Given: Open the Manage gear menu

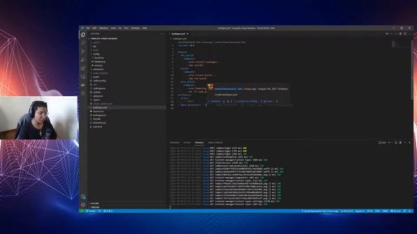Looking at the screenshot, I should [83, 205].
